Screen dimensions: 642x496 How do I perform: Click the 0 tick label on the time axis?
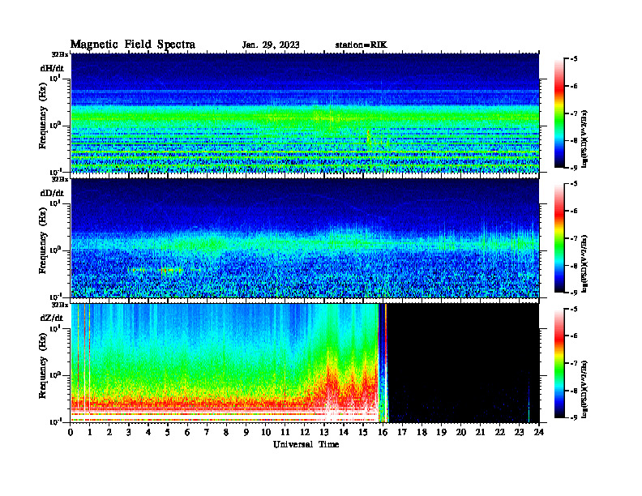click(71, 433)
